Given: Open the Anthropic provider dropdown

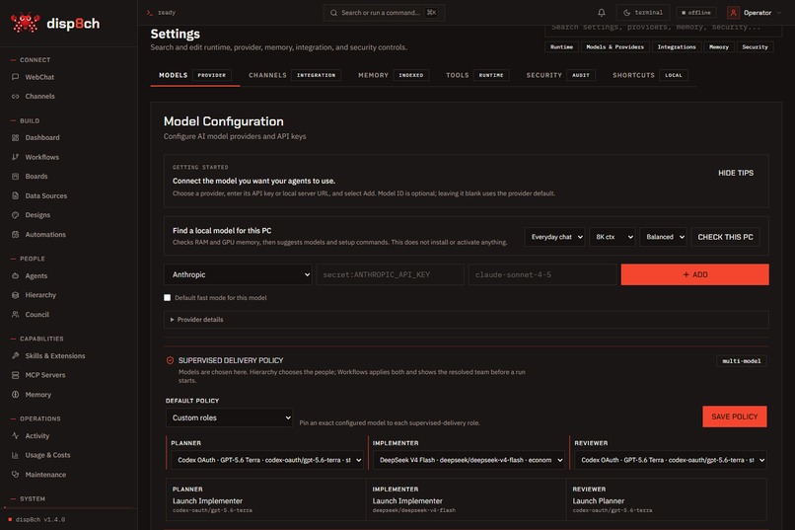Looking at the screenshot, I should (x=239, y=274).
